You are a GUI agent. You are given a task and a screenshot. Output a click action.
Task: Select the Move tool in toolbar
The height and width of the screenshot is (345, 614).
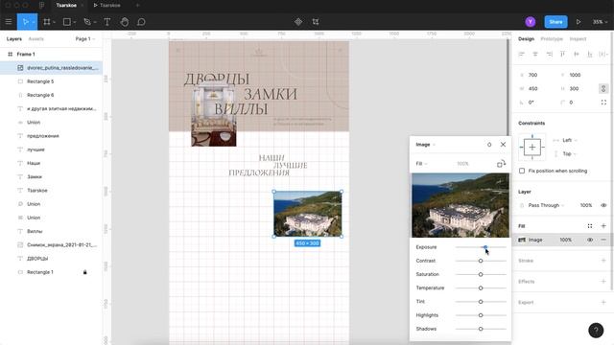point(25,22)
